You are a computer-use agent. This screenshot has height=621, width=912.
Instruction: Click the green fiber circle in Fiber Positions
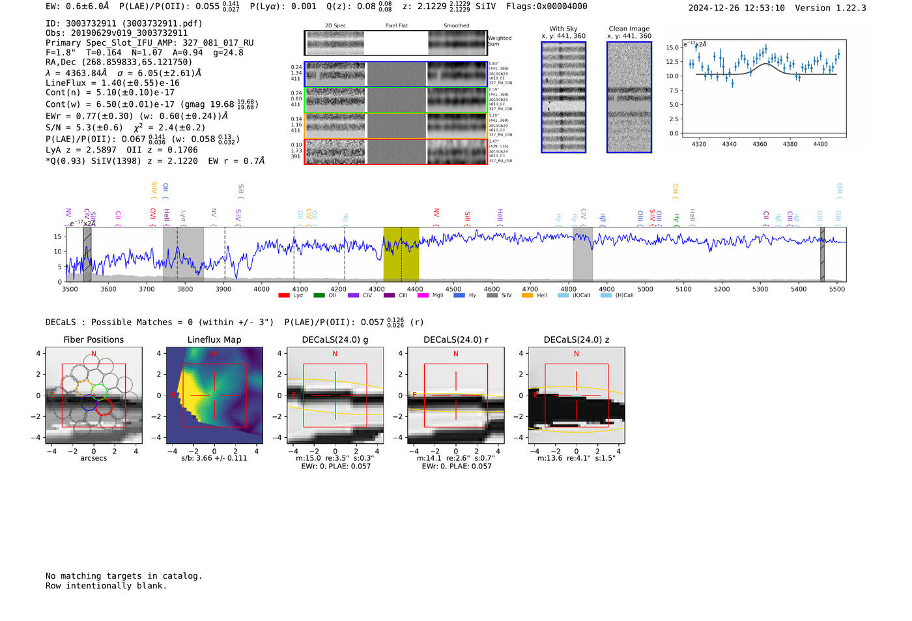99,392
